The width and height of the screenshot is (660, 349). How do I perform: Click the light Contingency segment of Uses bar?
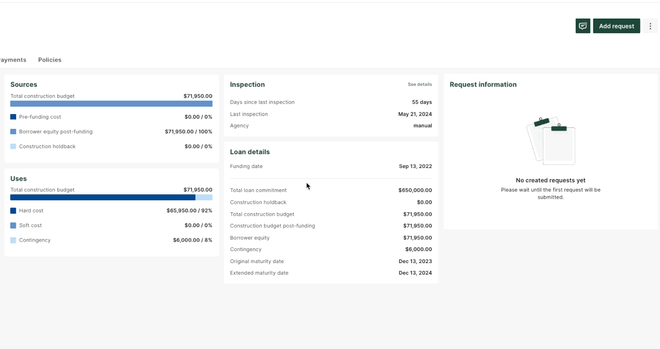(x=204, y=197)
